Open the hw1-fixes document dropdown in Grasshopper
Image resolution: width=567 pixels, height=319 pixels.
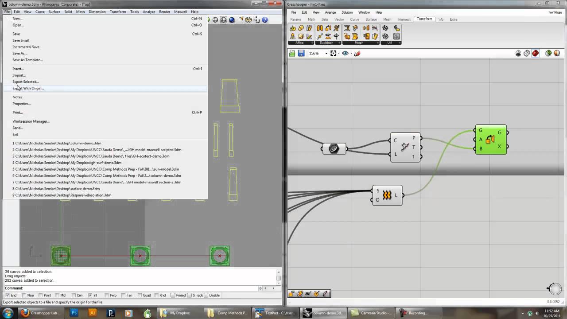click(x=555, y=12)
